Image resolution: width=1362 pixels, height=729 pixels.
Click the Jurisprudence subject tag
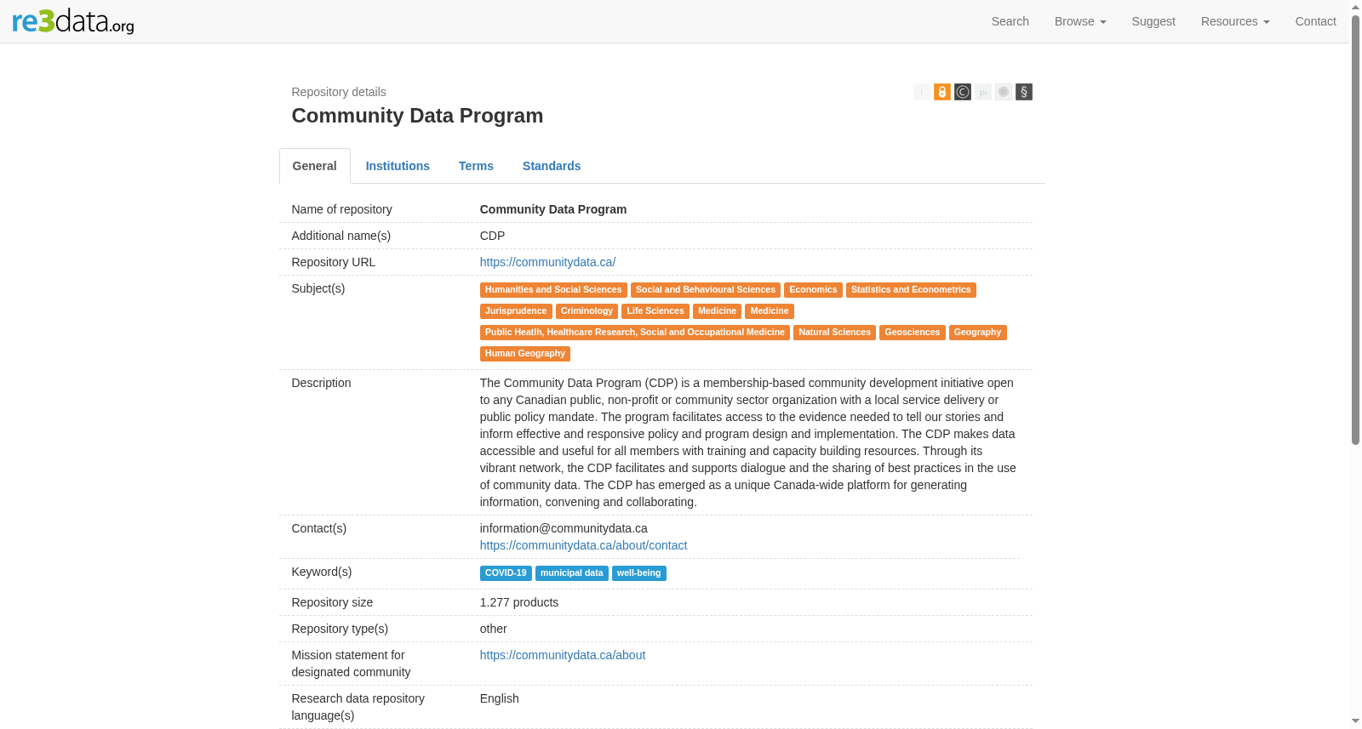[516, 311]
